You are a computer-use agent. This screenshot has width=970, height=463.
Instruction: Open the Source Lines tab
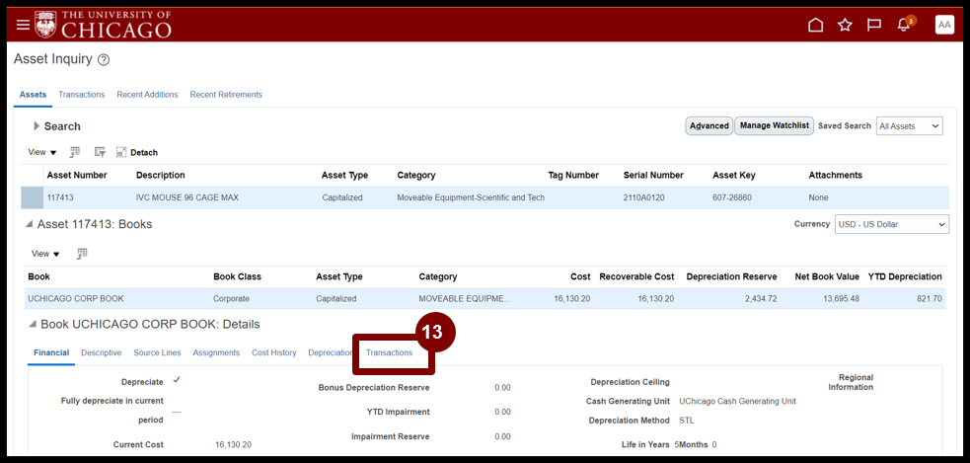point(157,352)
